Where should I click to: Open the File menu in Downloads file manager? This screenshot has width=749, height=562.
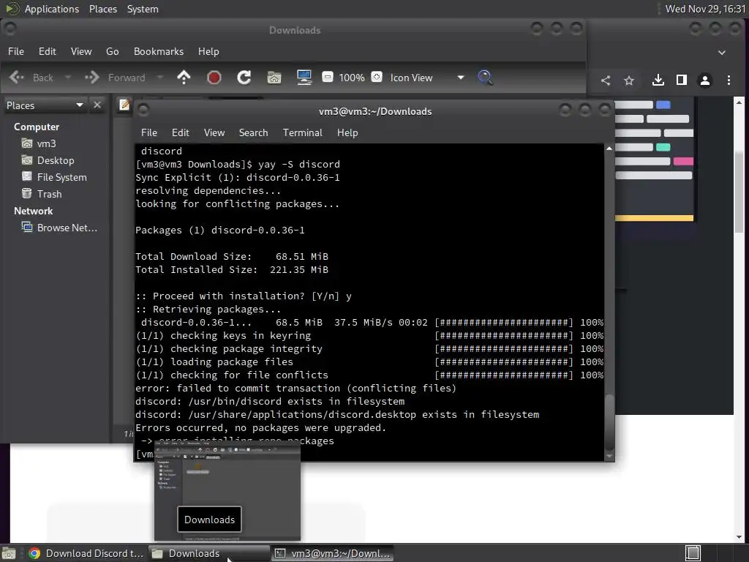pyautogui.click(x=16, y=51)
